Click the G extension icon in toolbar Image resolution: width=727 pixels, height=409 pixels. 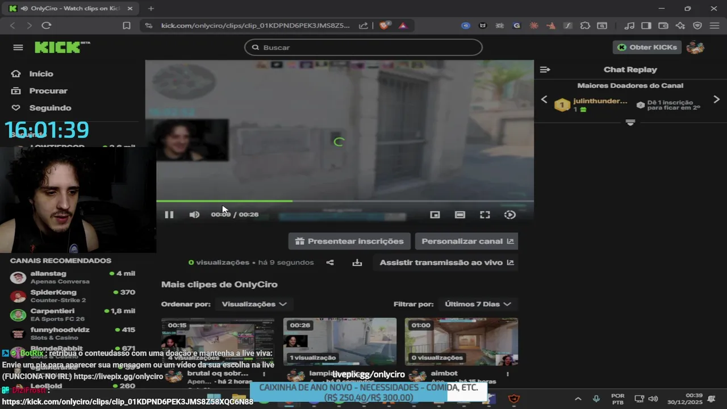[x=517, y=26]
